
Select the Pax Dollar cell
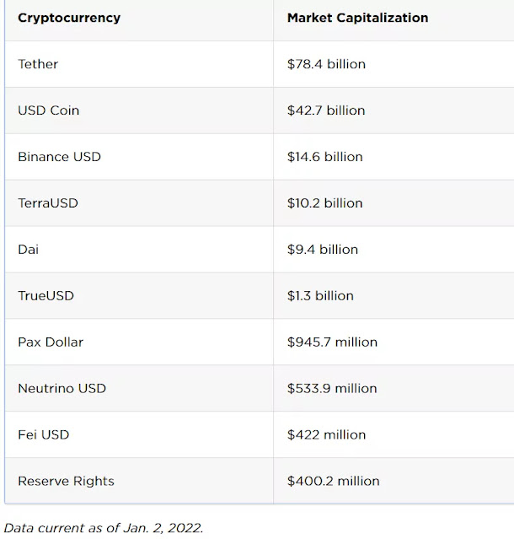tap(51, 342)
